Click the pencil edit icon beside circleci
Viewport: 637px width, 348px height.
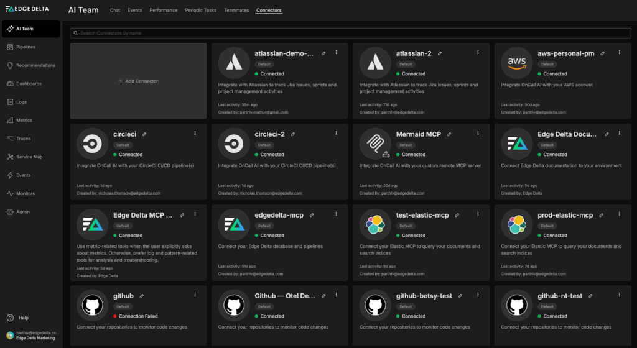pos(144,134)
